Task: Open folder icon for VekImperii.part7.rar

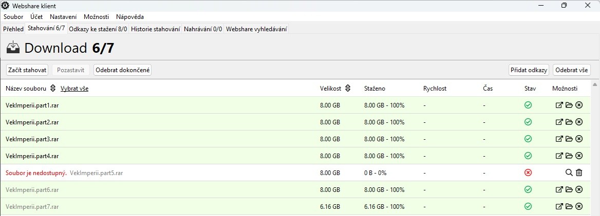Action: (569, 207)
